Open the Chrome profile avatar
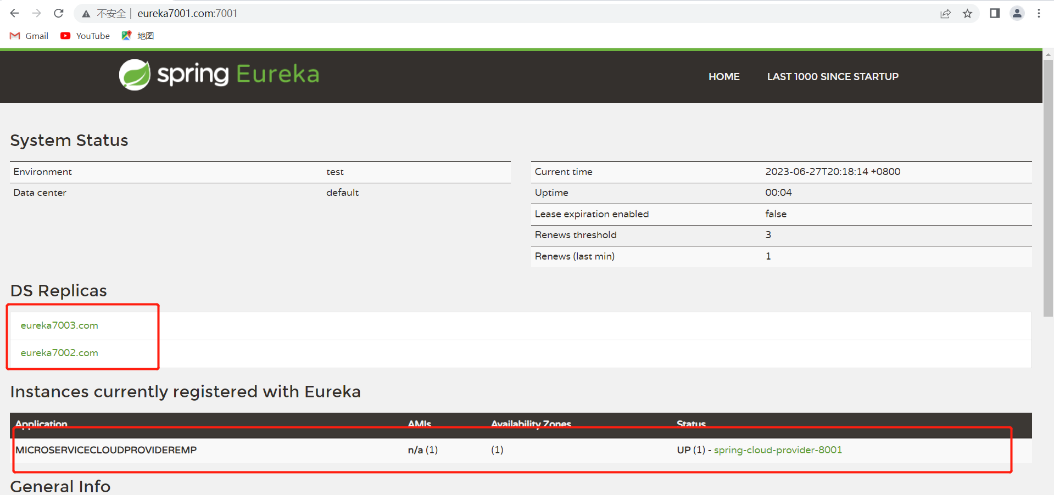The width and height of the screenshot is (1054, 495). (x=1017, y=13)
